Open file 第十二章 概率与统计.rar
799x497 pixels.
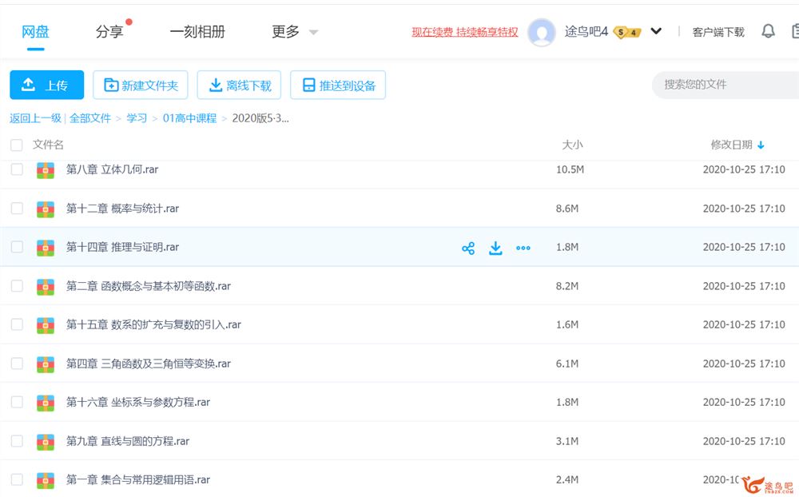tap(122, 208)
